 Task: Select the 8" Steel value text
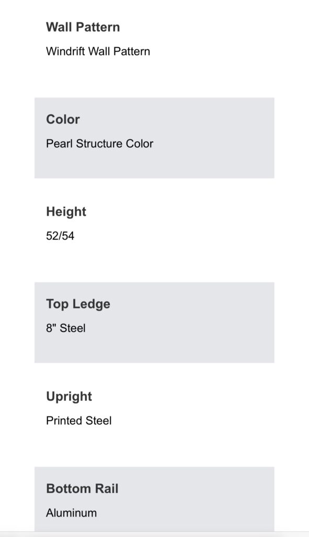pyautogui.click(x=66, y=328)
